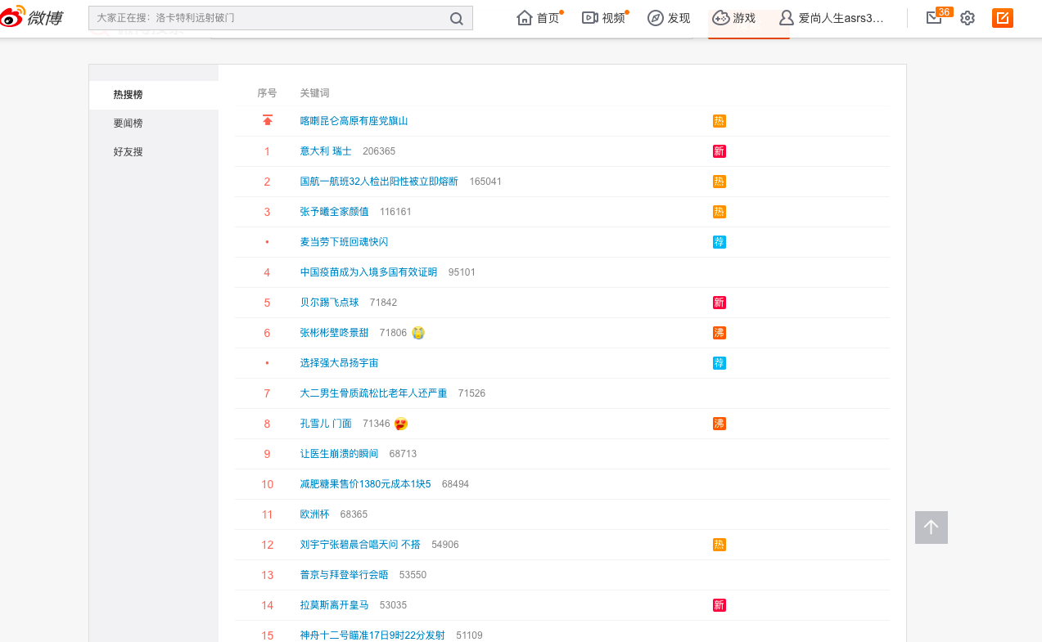Click the 新 badge beside 贝尔踢飞点球
The width and height of the screenshot is (1042, 642).
(x=719, y=303)
